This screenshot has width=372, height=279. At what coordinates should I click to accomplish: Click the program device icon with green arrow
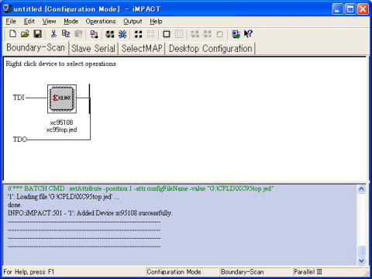point(236,34)
